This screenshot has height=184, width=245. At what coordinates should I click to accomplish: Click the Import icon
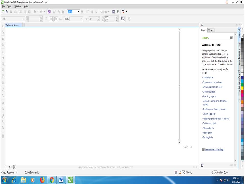point(55,12)
